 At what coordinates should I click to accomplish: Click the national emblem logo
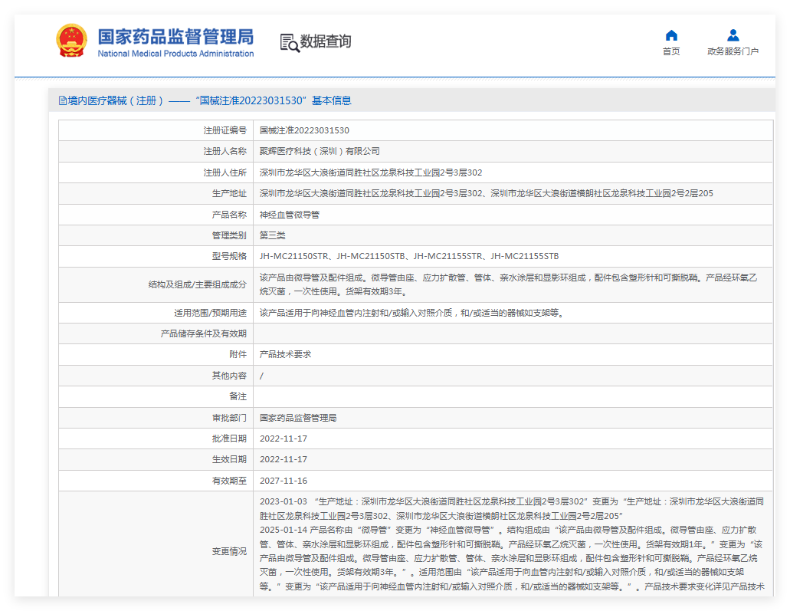coord(71,41)
